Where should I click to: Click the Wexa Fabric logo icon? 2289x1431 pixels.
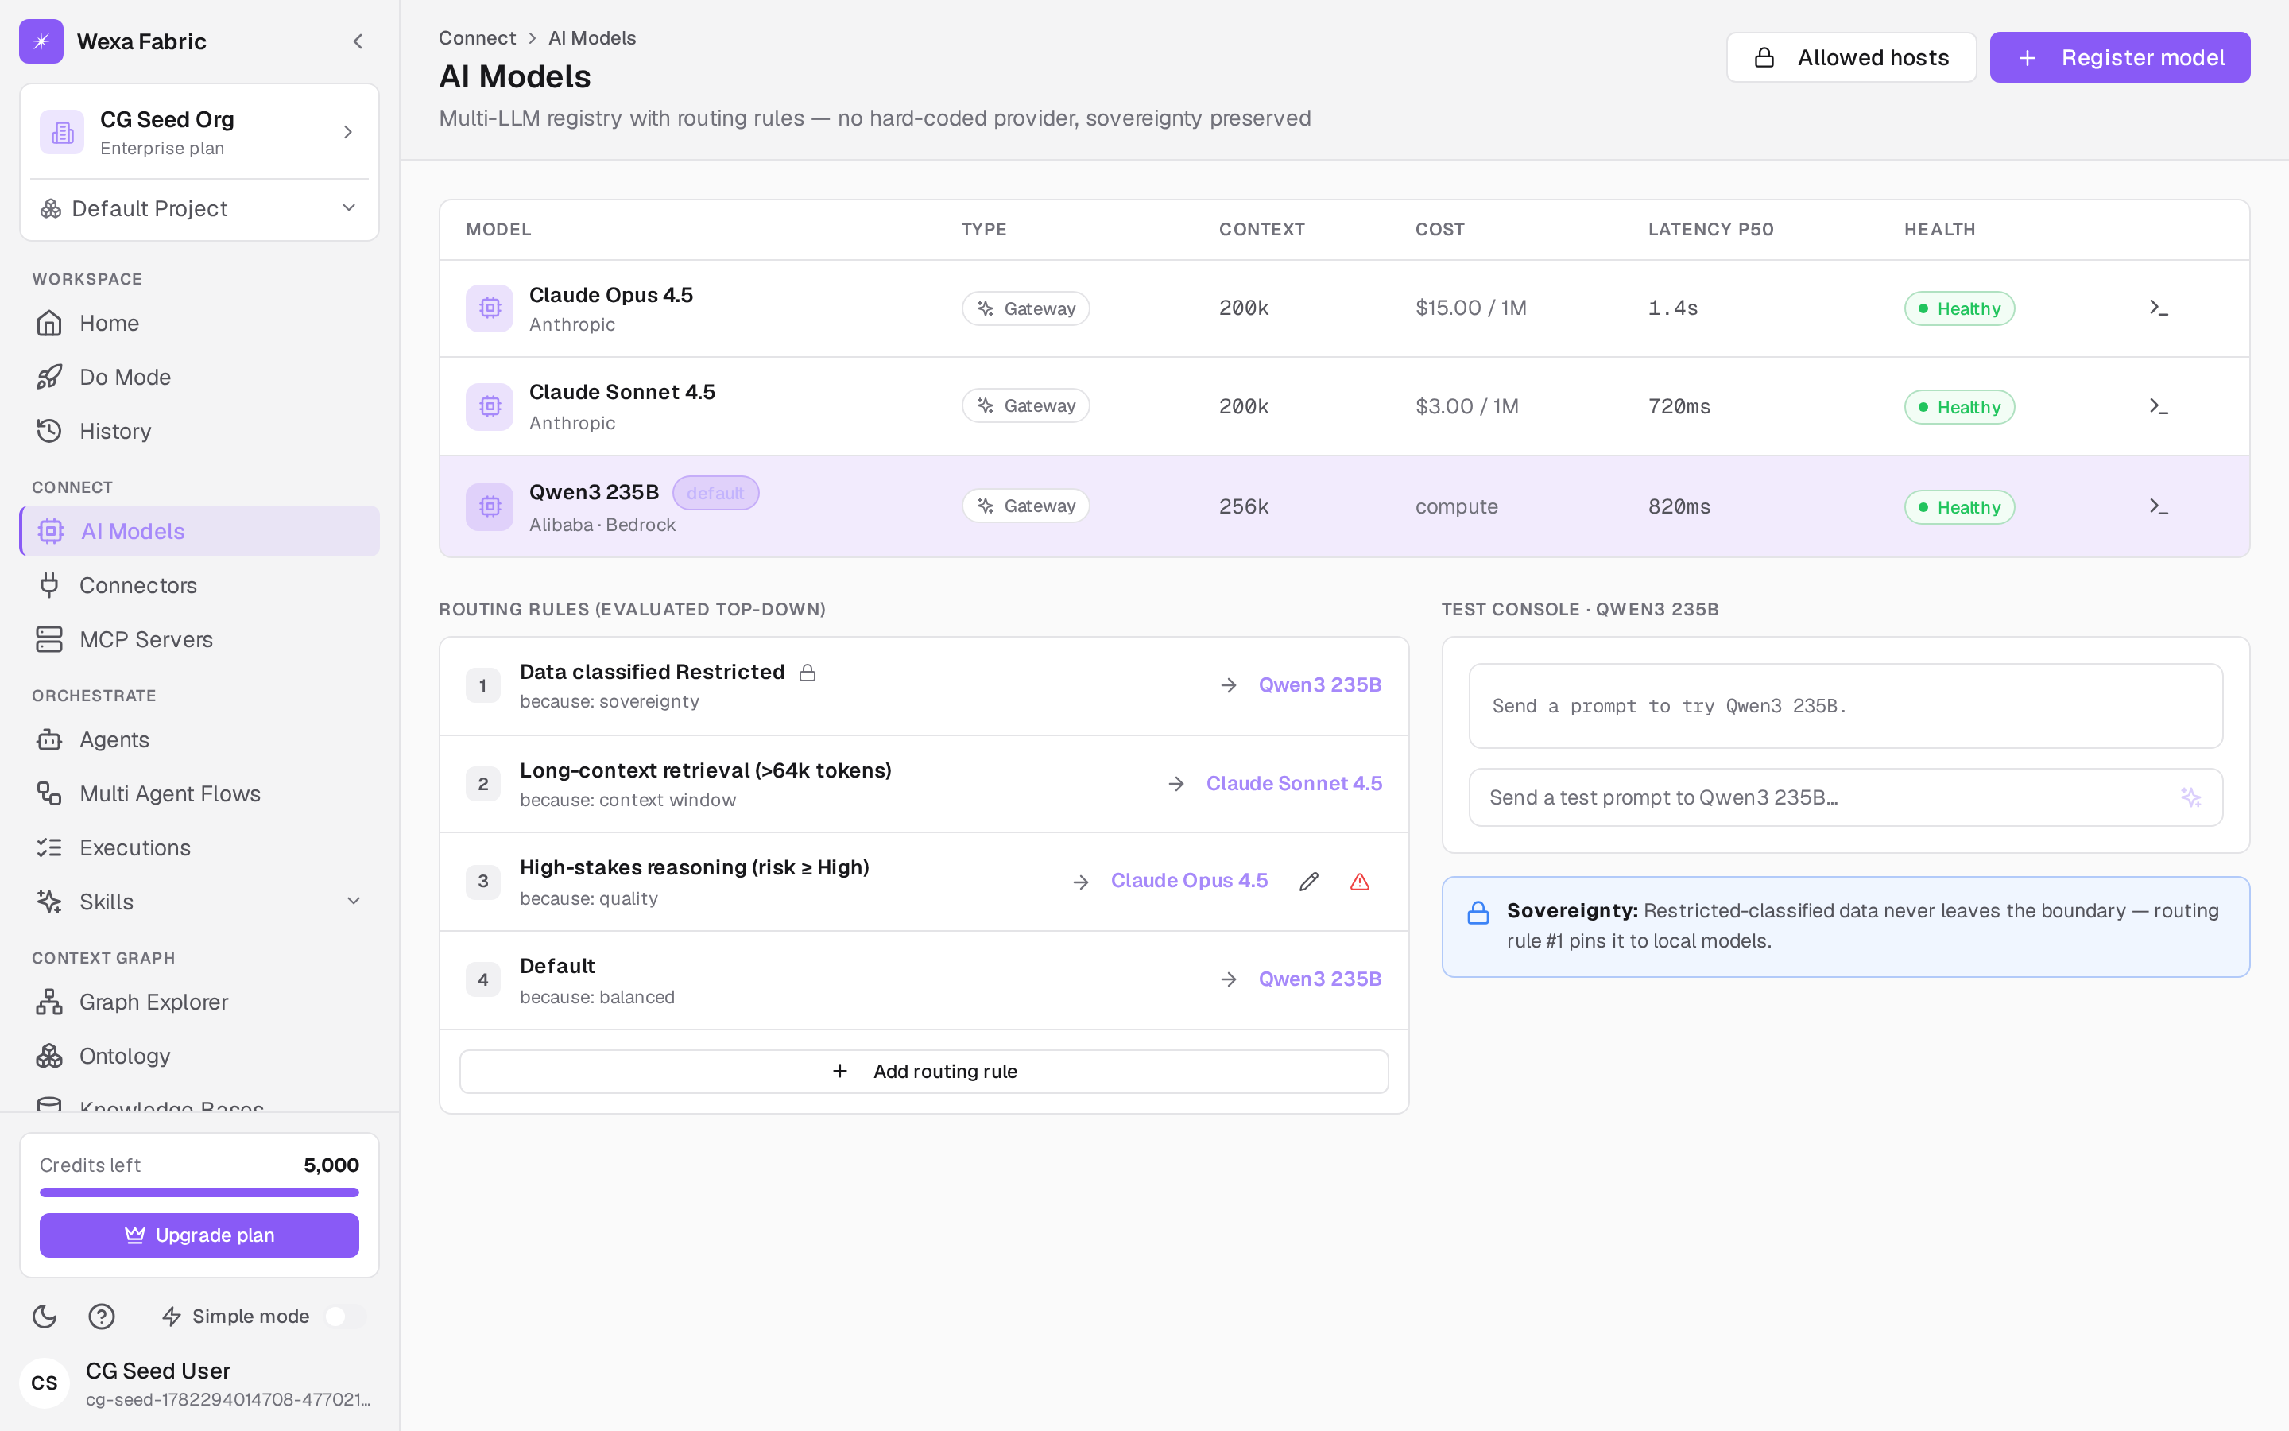(41, 41)
